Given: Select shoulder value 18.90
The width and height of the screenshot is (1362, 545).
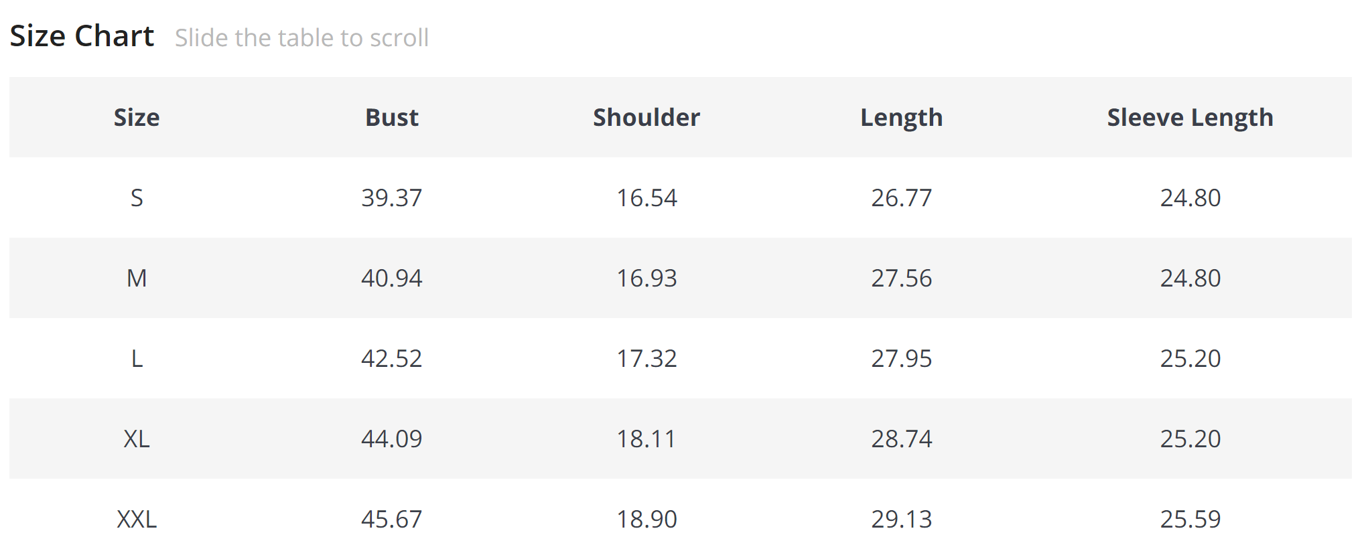Looking at the screenshot, I should click(646, 519).
